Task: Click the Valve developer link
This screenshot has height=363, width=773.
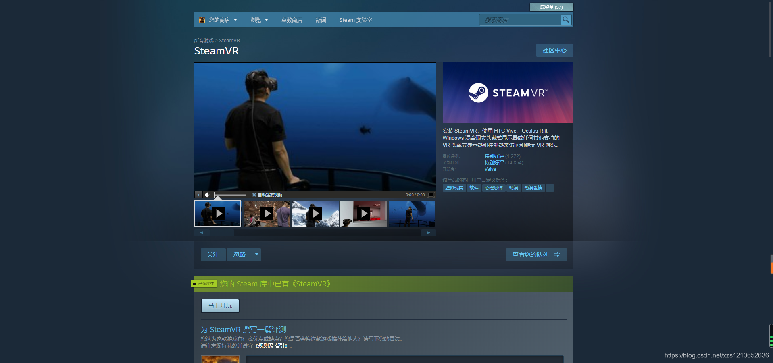Action: click(490, 169)
